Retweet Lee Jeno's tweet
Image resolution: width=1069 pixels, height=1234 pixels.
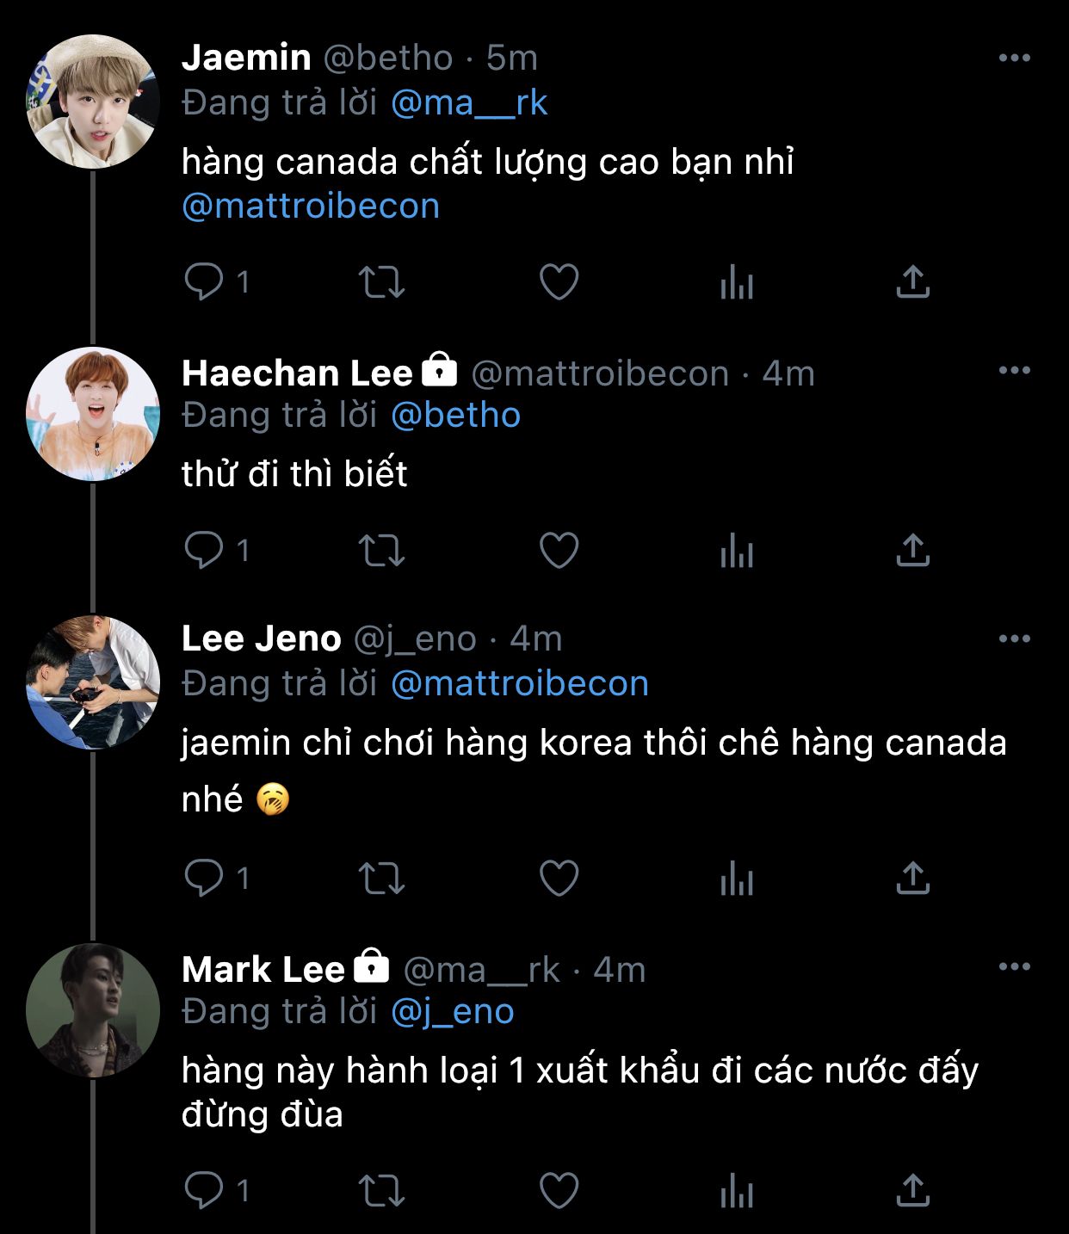(380, 879)
